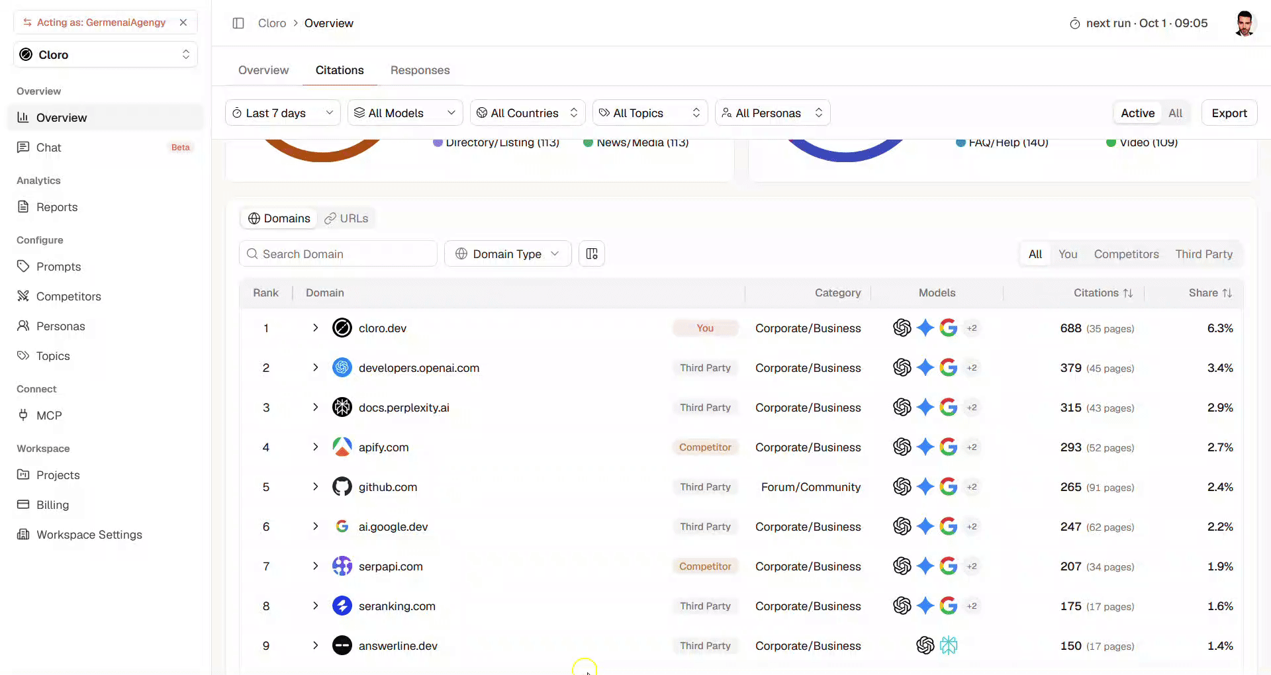Close the Acting as GermenaiAgengy banner

[183, 22]
